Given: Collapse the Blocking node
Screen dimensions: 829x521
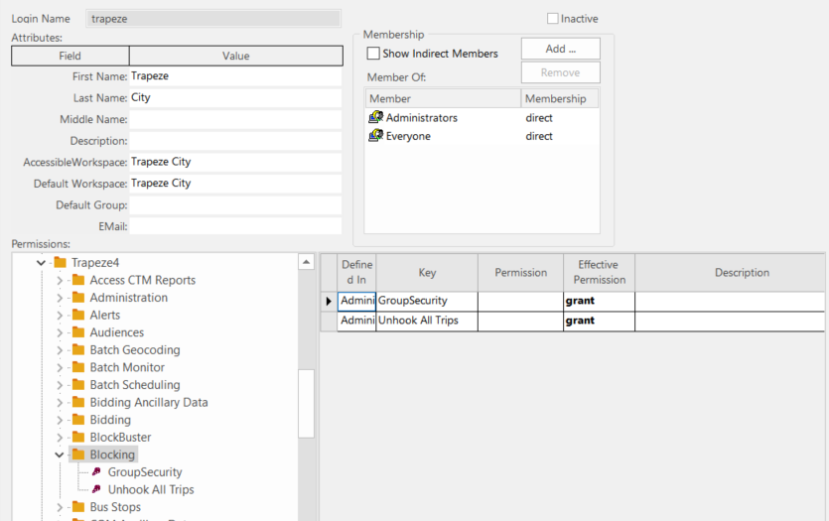Looking at the screenshot, I should click(x=60, y=455).
